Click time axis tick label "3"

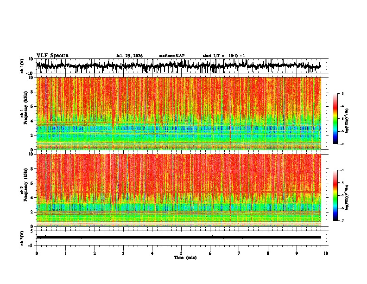point(123,253)
